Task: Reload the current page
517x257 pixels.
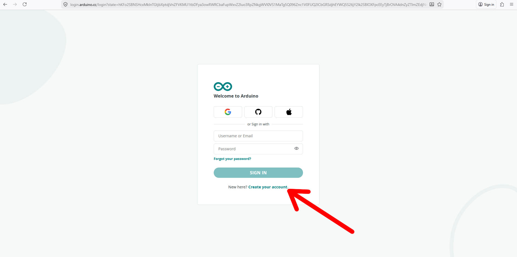Action: (x=25, y=5)
